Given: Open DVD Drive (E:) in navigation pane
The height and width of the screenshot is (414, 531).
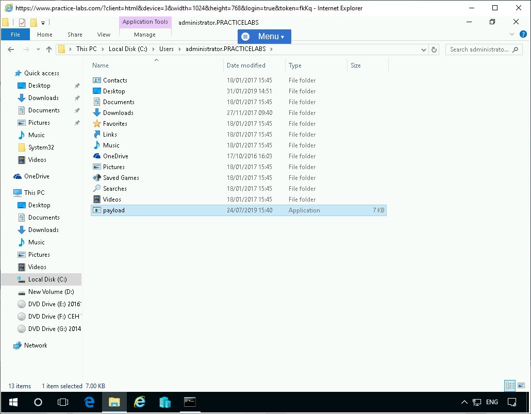Looking at the screenshot, I should 55,304.
